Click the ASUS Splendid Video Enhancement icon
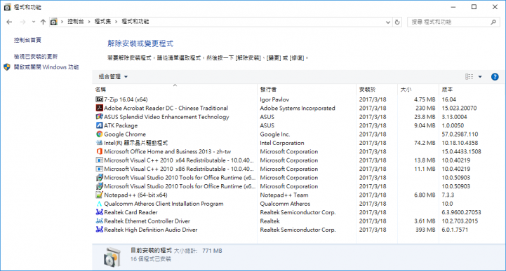The width and height of the screenshot is (506, 271). tap(100, 117)
